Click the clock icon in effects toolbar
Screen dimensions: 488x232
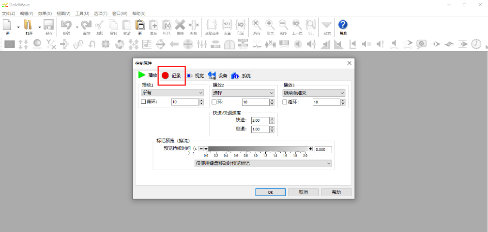coord(476,44)
